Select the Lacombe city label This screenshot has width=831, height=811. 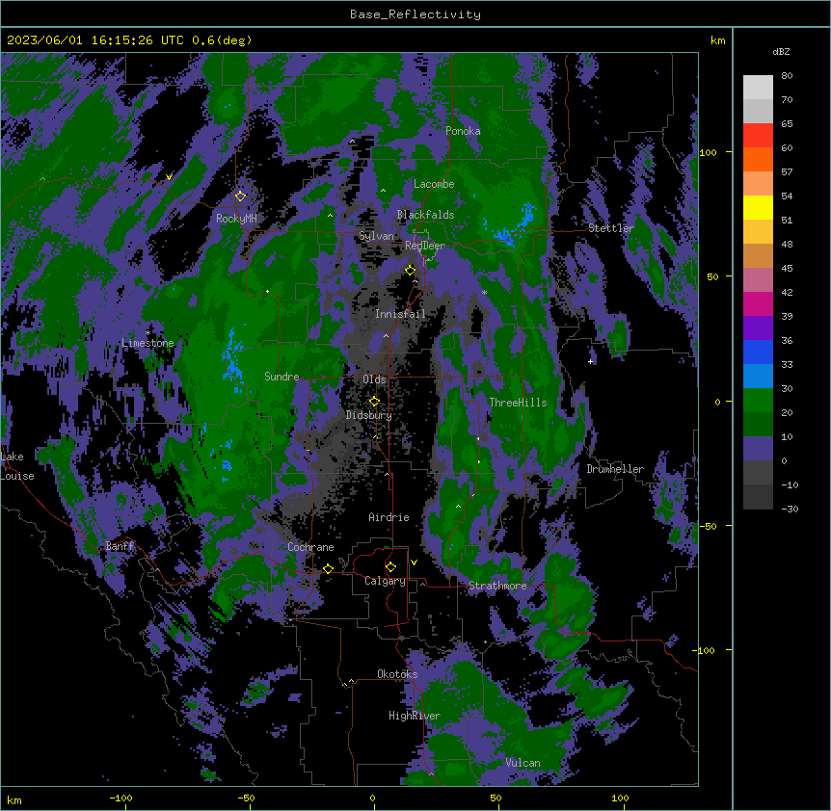[434, 184]
